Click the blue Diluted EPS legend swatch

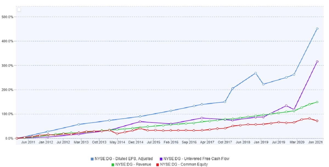click(92, 159)
